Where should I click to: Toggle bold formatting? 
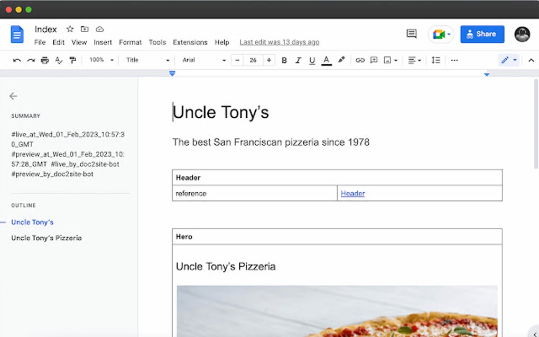click(x=284, y=60)
